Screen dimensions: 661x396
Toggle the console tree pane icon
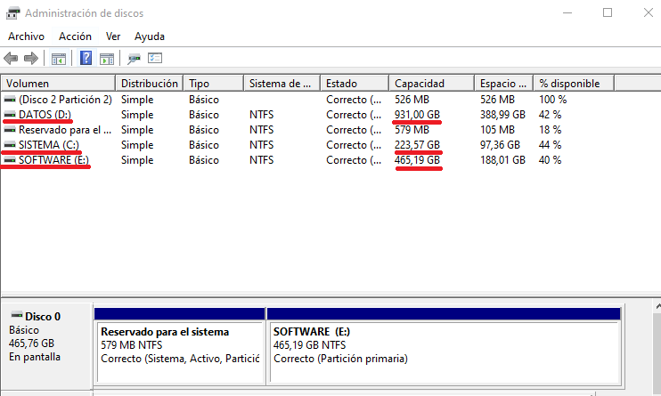pyautogui.click(x=59, y=59)
